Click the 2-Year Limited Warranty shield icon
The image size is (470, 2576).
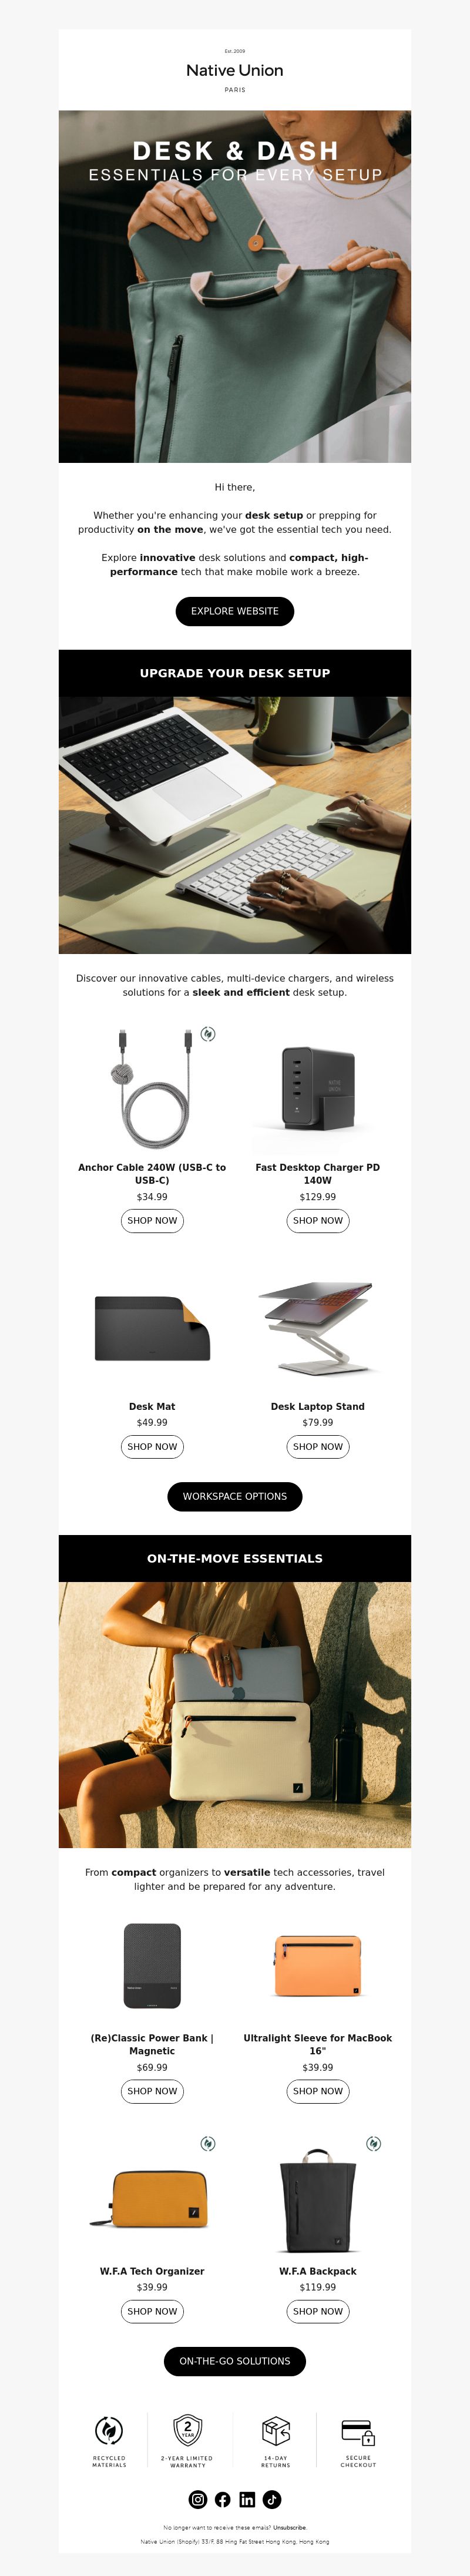pyautogui.click(x=188, y=2428)
